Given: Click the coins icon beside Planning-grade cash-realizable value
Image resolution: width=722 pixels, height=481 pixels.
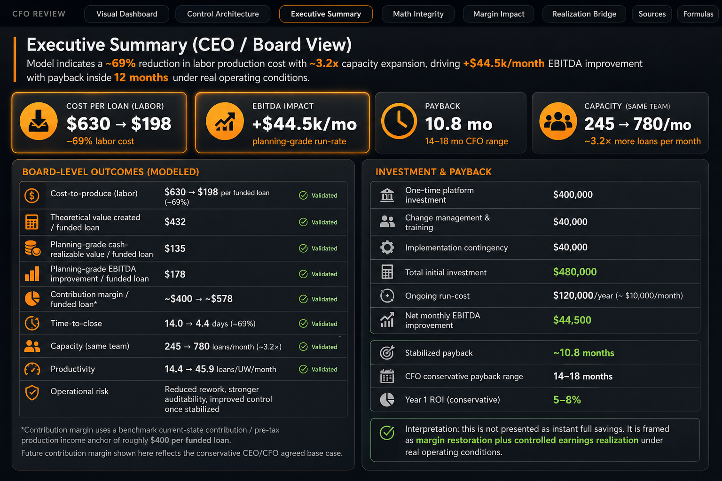Looking at the screenshot, I should 32,248.
